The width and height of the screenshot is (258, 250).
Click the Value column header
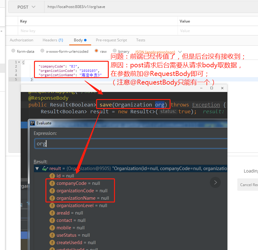[185, 21]
